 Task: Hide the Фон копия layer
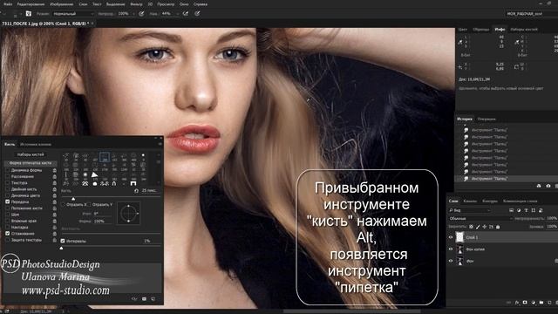click(x=451, y=249)
